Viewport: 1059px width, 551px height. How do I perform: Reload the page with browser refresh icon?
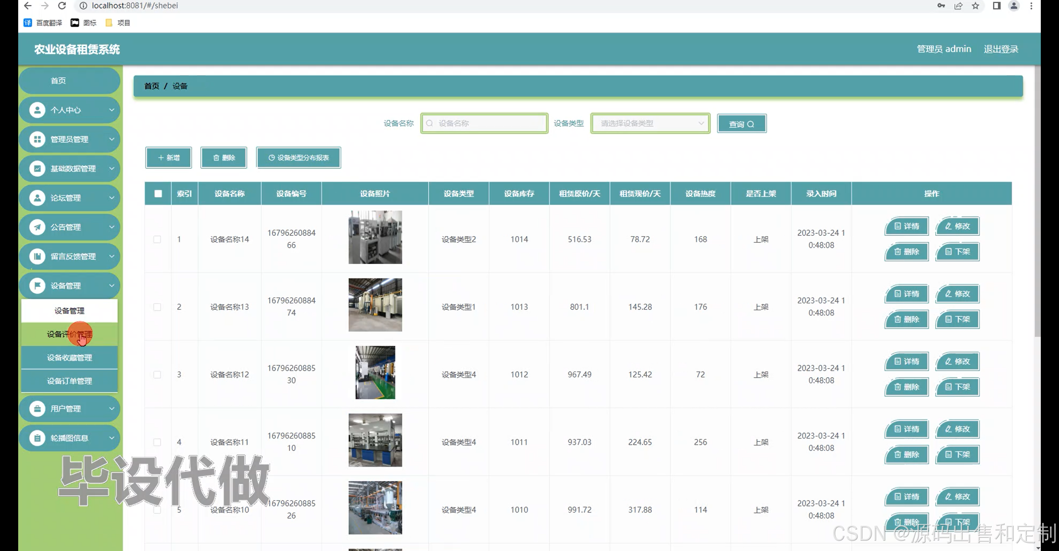[62, 6]
